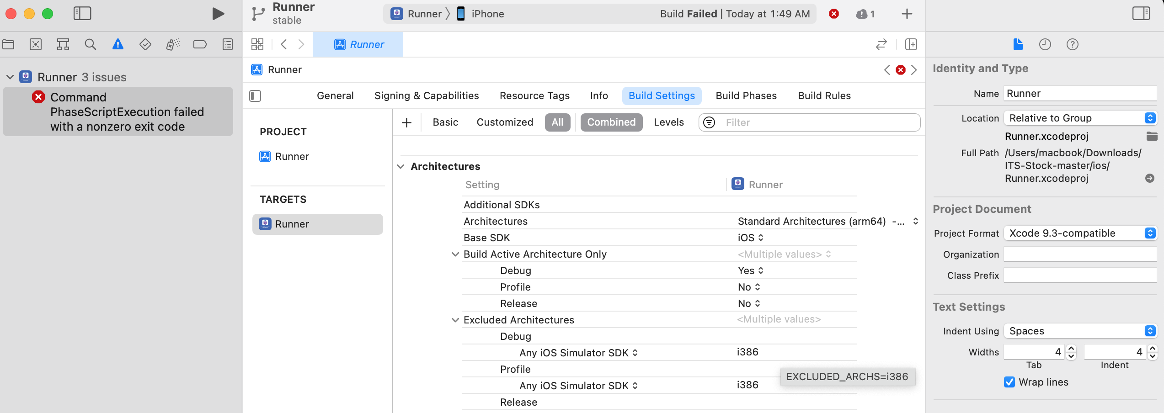Open the History inspector clock icon

point(1045,44)
